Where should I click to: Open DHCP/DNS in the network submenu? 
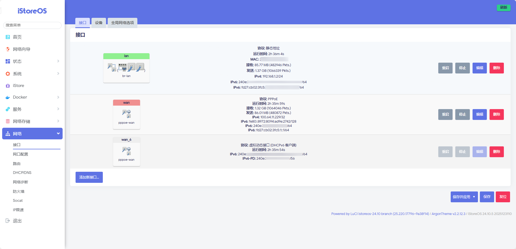pos(22,173)
